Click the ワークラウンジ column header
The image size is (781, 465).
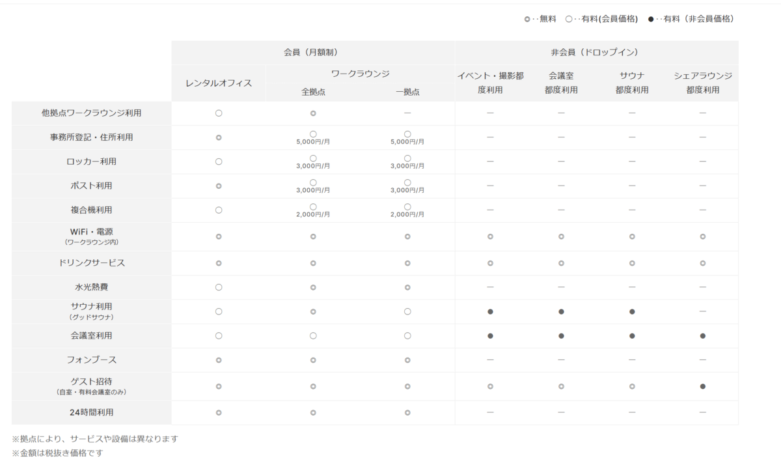pos(360,74)
